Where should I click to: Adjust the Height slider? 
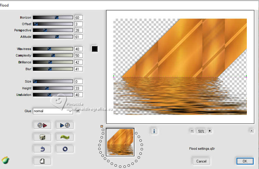tap(53, 88)
